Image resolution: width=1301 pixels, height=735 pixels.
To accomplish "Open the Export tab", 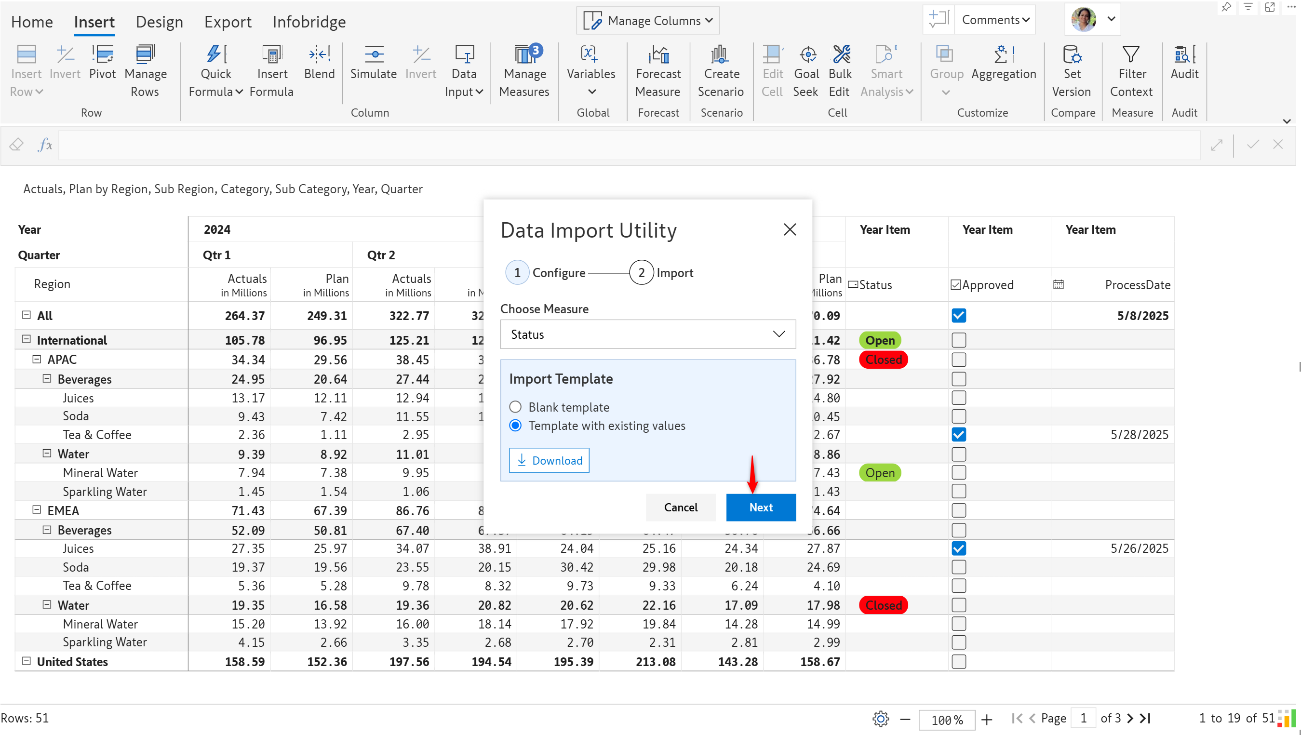I will point(228,22).
